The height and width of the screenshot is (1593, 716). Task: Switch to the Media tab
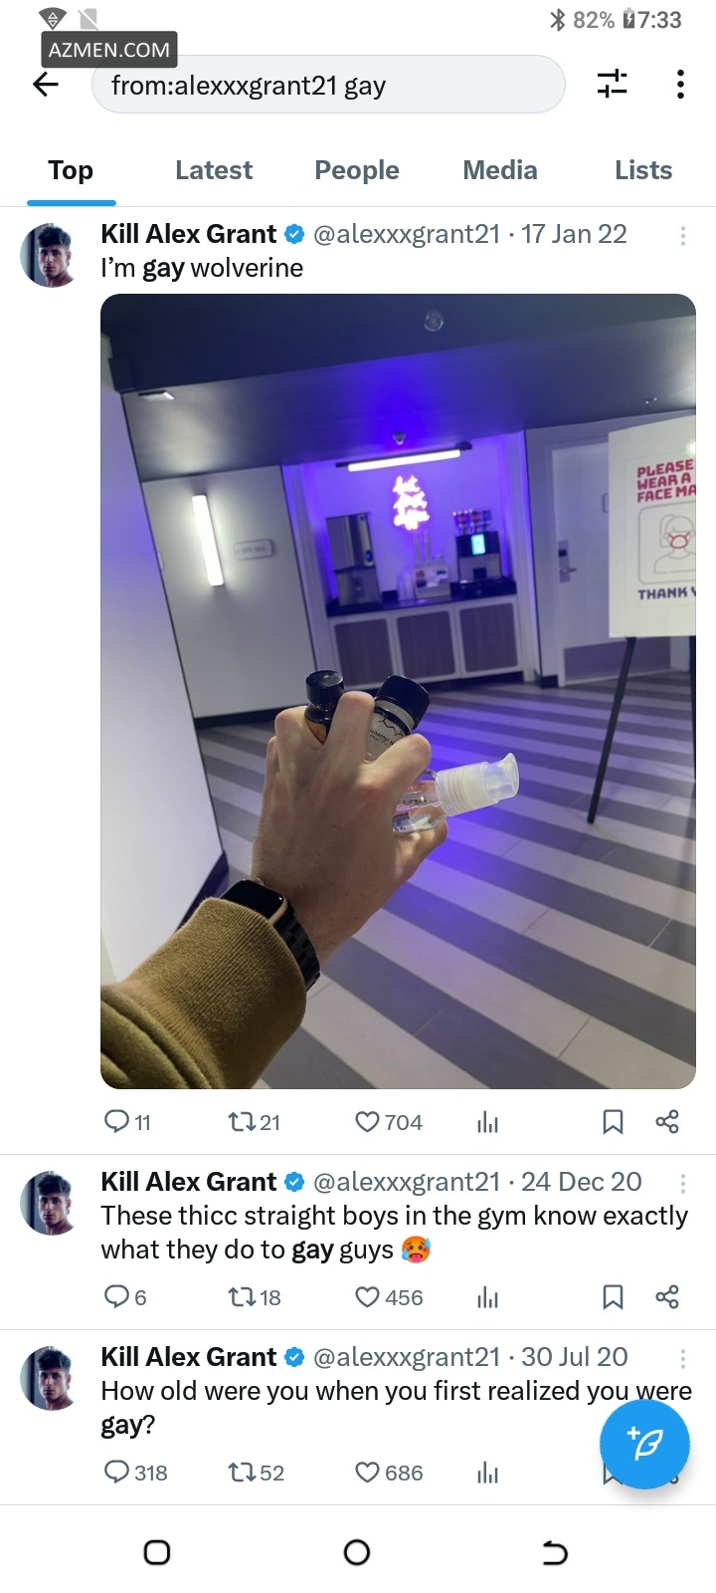click(500, 170)
